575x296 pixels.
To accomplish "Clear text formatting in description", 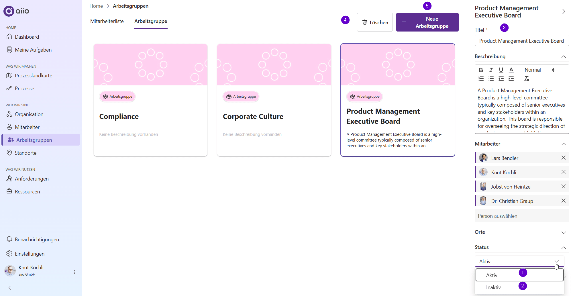I will point(527,79).
